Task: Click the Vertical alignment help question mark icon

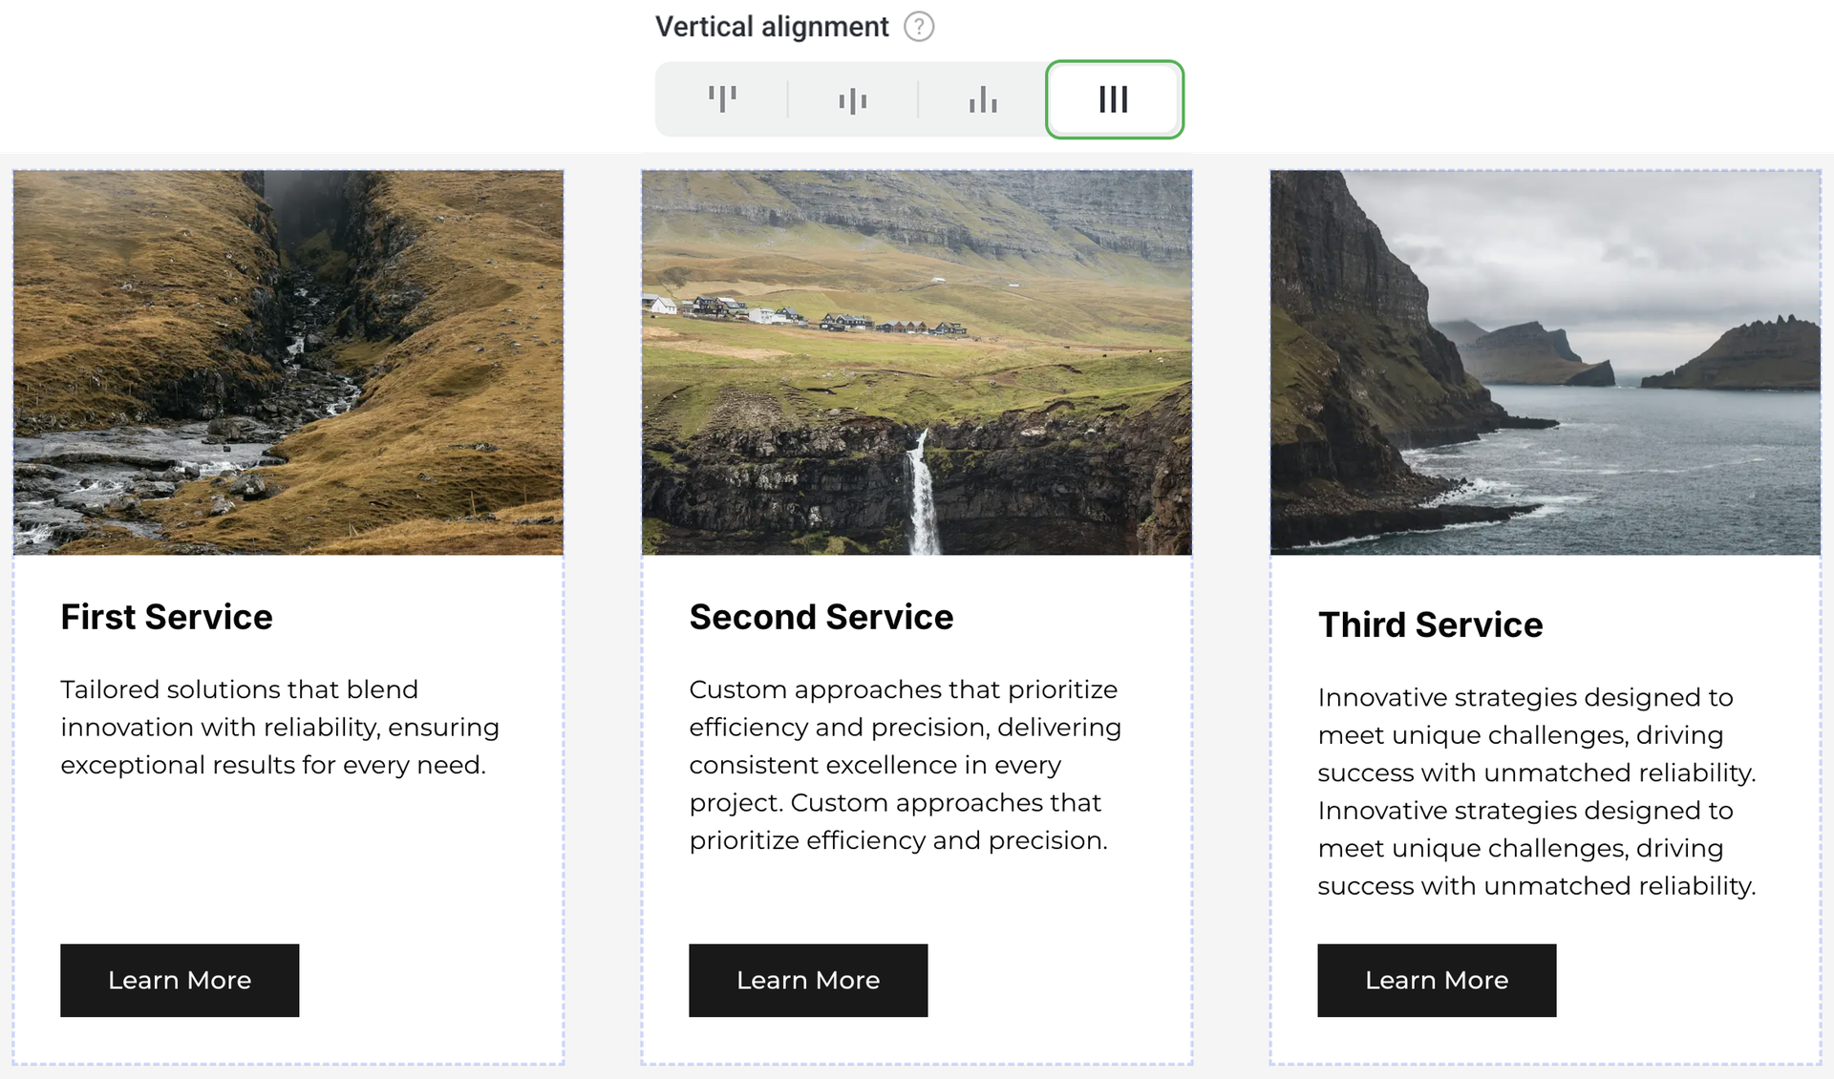Action: pos(919,27)
